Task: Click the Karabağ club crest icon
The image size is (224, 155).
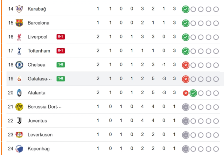Action: pyautogui.click(x=19, y=9)
